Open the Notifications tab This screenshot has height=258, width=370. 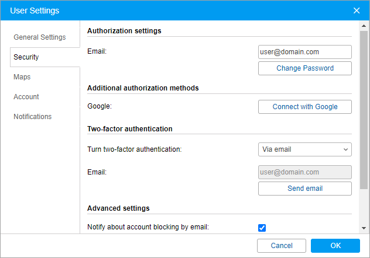(x=33, y=117)
